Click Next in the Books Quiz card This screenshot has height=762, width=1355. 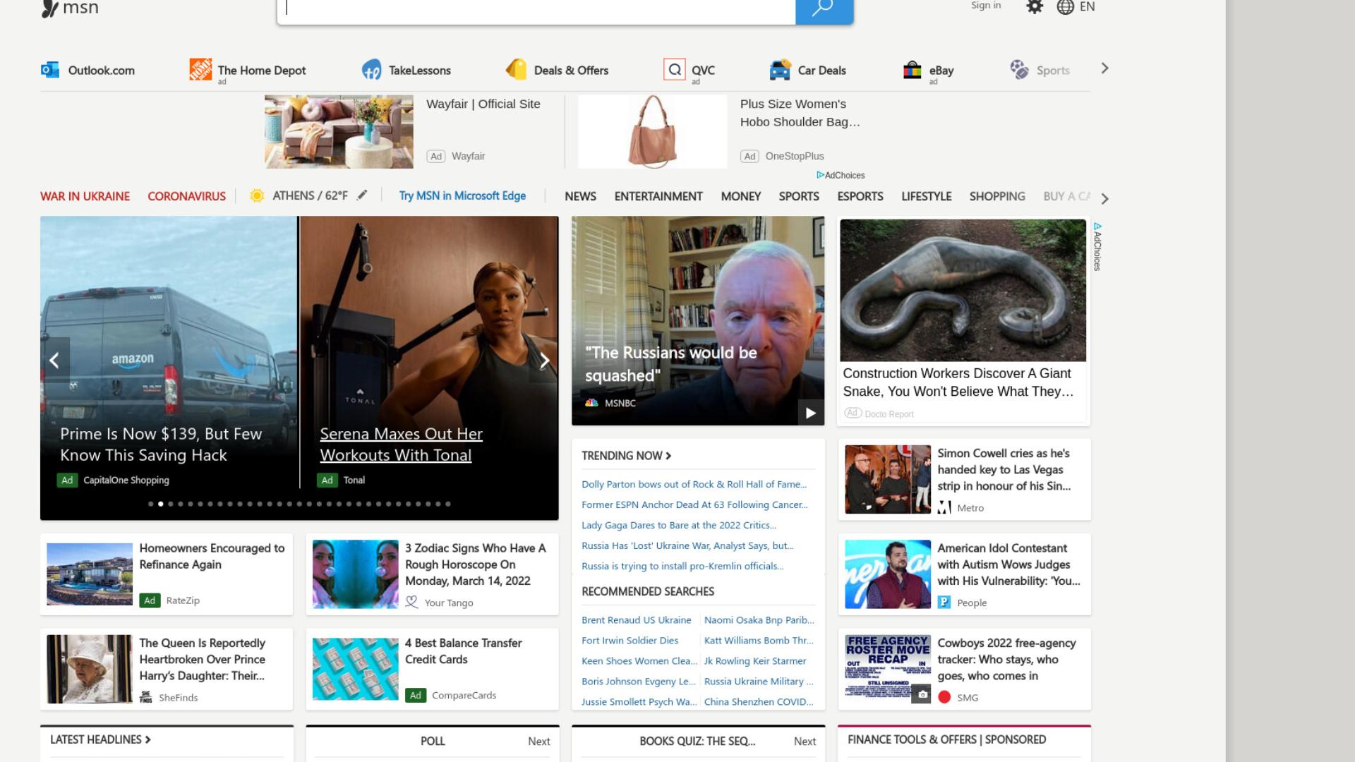(805, 742)
